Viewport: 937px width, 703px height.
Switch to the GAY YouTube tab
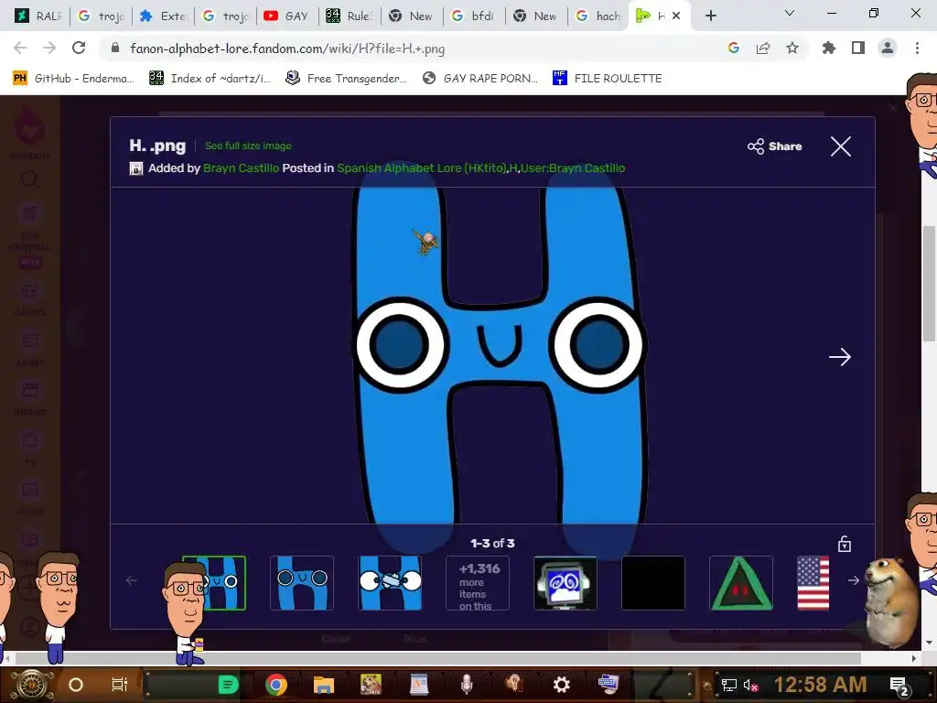287,16
